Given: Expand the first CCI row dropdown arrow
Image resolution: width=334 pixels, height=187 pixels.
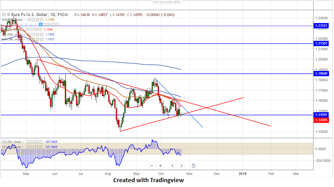Looking at the screenshot, I should (23, 142).
